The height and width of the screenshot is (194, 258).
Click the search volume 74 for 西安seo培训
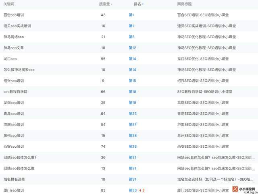click(x=103, y=147)
